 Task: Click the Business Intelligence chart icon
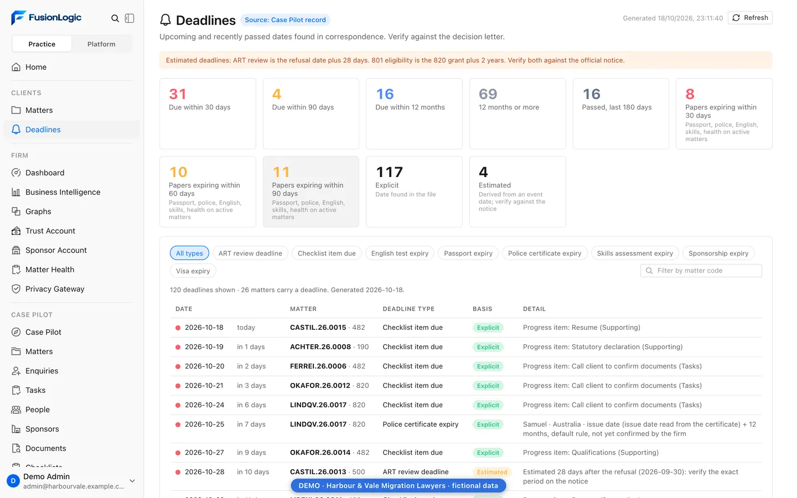click(x=16, y=192)
